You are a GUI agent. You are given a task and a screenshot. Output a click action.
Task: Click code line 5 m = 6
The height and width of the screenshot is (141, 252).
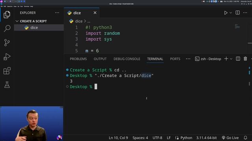point(92,51)
